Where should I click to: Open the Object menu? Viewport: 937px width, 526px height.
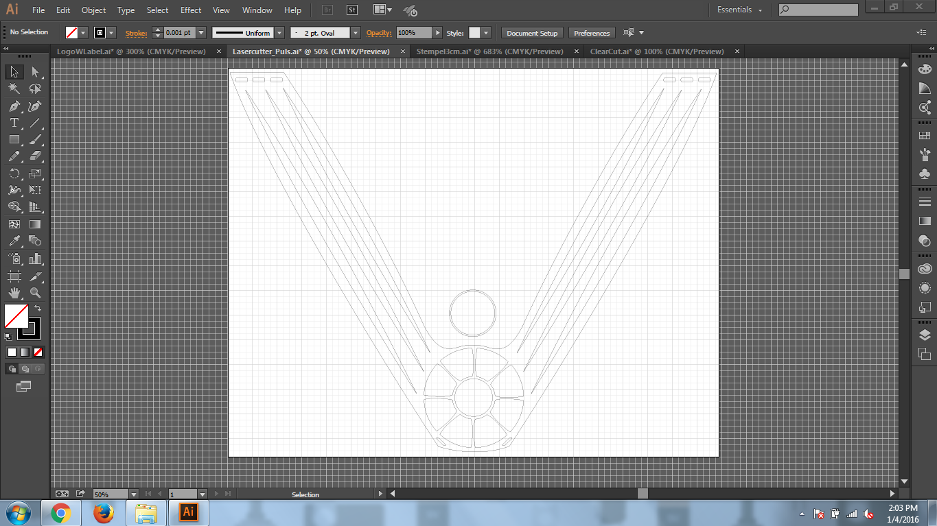[93, 10]
